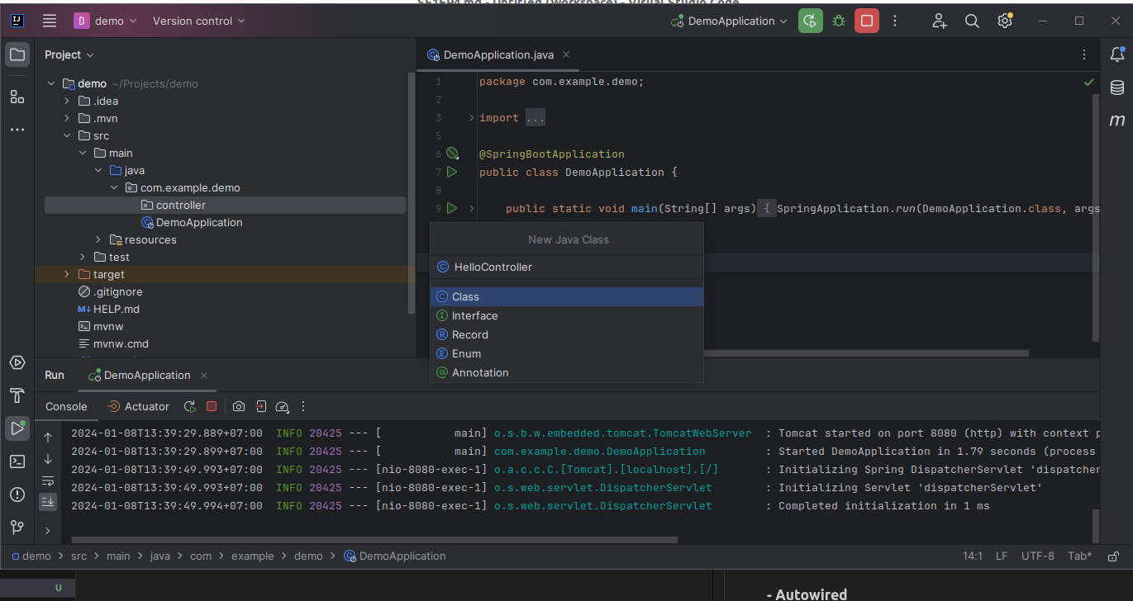Stop DemoApplication with red square in top toolbar
Viewport: 1133px width, 601px height.
tap(867, 21)
